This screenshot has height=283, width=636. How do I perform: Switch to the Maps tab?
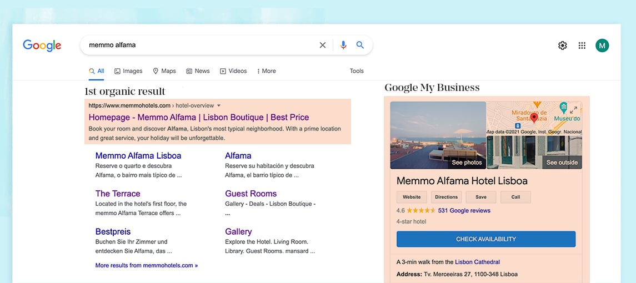(164, 71)
